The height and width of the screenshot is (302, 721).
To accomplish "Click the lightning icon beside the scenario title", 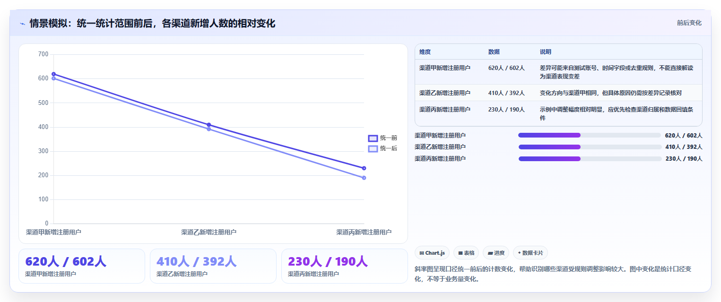I will point(23,24).
